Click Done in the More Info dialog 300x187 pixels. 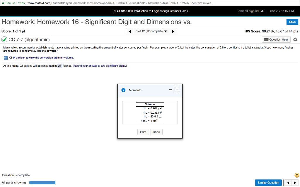[x=156, y=132]
